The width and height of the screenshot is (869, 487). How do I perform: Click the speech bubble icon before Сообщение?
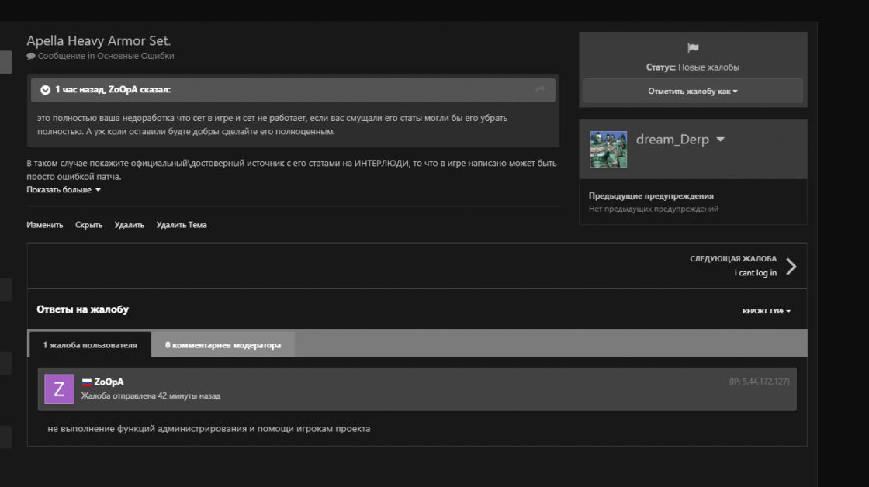[x=30, y=56]
